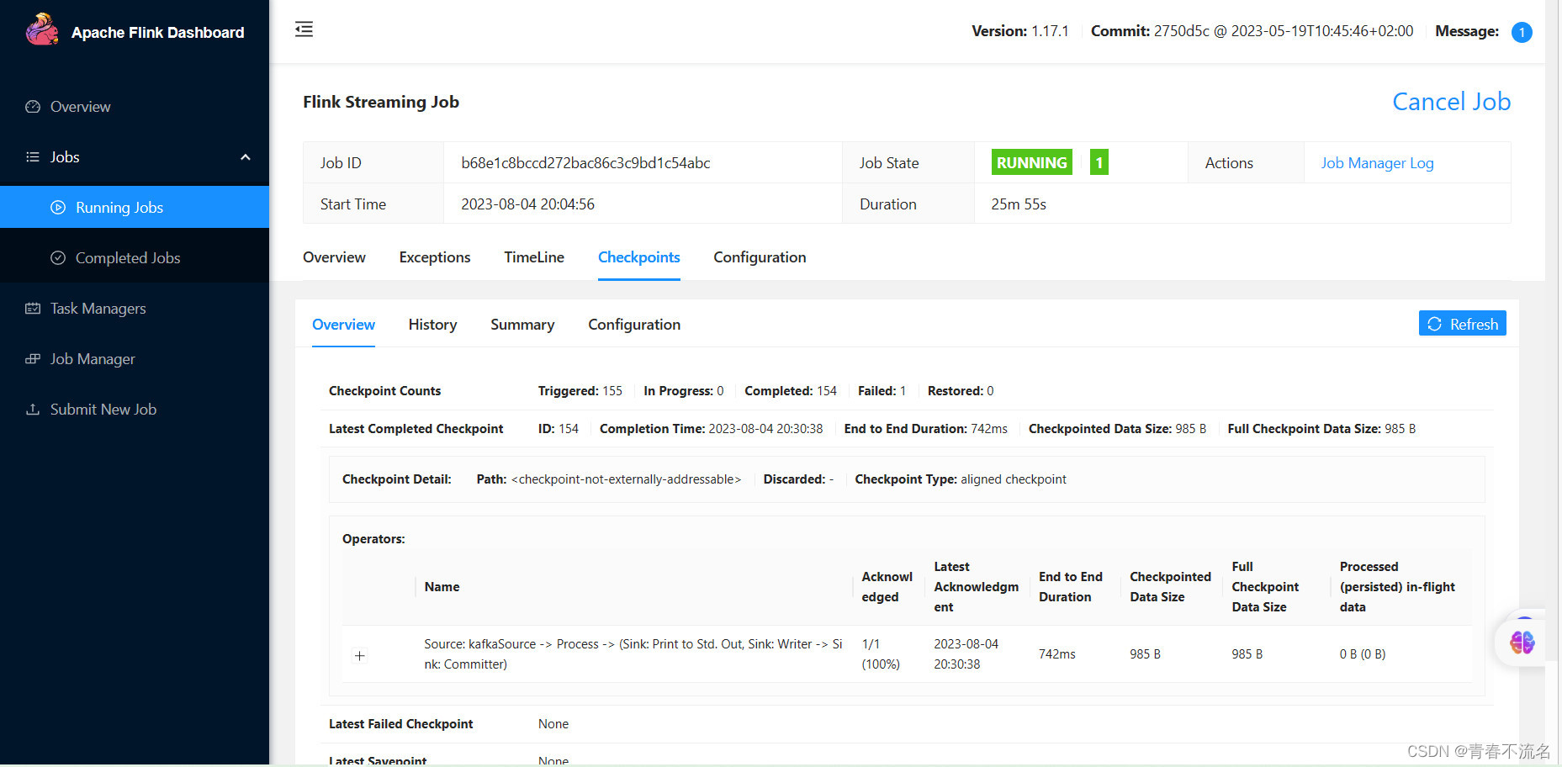This screenshot has height=767, width=1562.
Task: Click the start time 2023-08-04 20:04:56
Action: [527, 204]
